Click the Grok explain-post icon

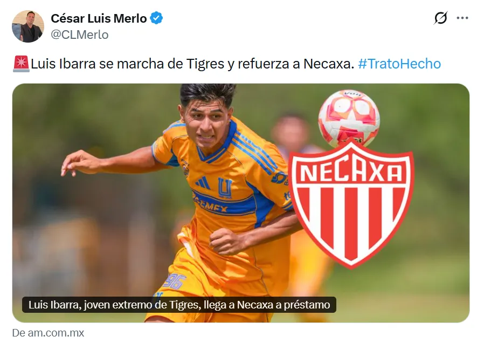[x=440, y=18]
